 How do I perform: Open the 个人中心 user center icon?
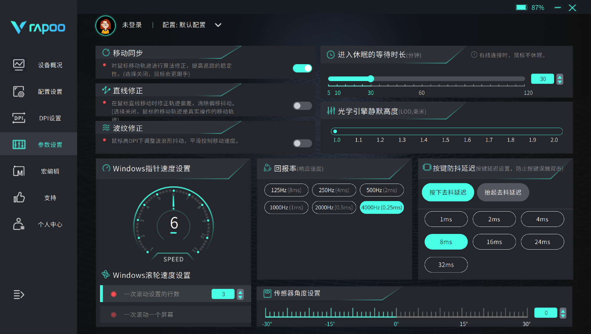[19, 224]
